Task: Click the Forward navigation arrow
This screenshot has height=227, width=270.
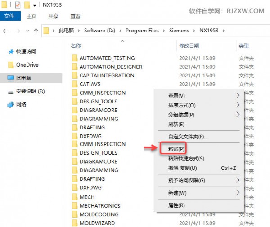Action: [18, 31]
